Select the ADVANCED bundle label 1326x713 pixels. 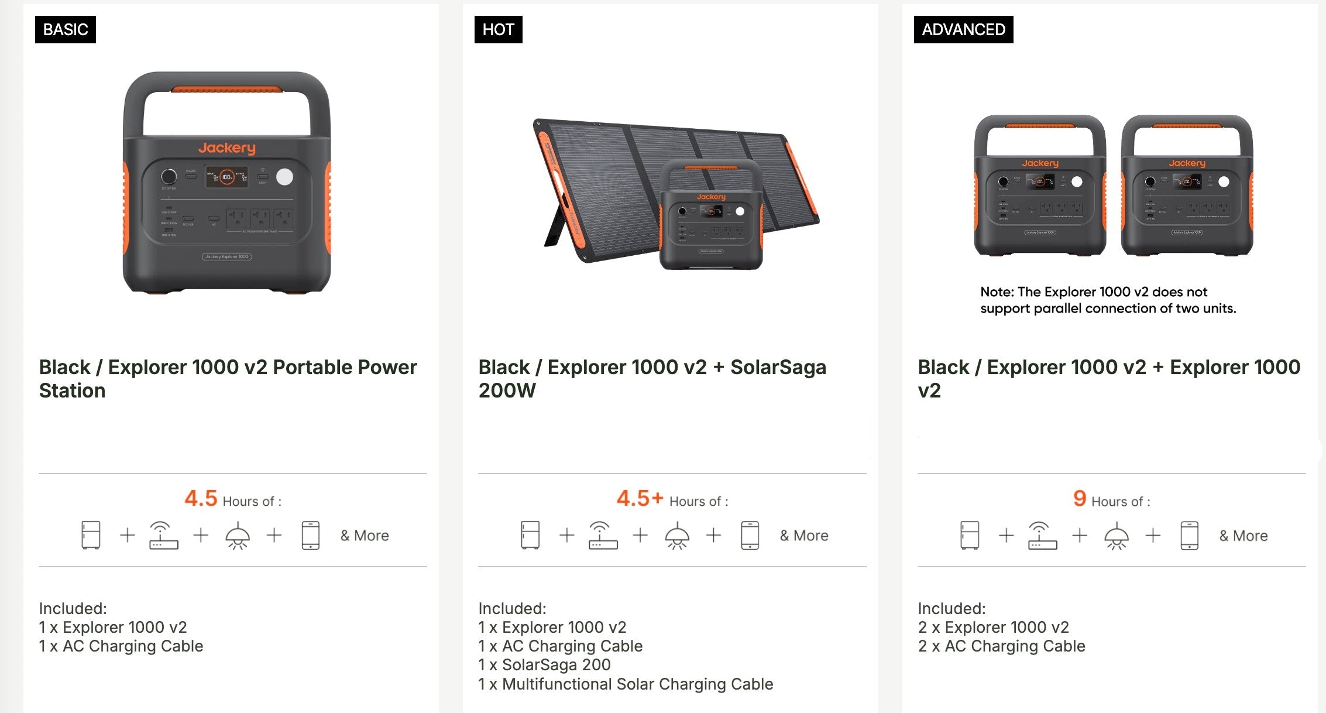click(963, 29)
